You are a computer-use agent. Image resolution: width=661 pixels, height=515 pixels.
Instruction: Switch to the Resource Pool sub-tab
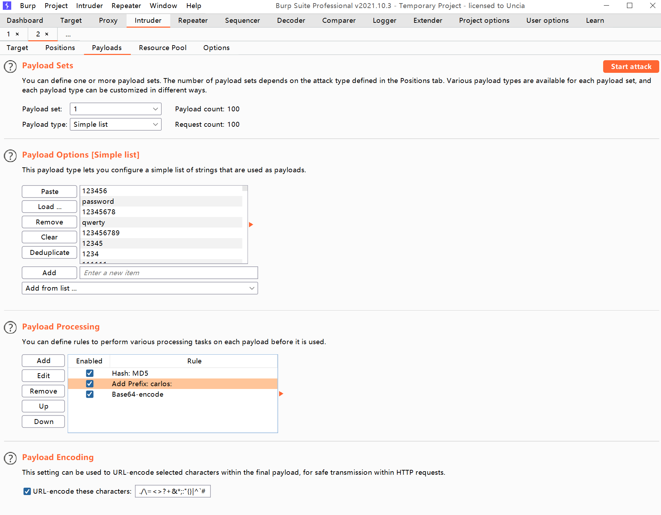click(x=163, y=48)
